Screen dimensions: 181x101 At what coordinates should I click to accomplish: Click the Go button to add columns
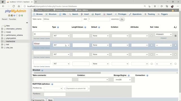[122, 19]
